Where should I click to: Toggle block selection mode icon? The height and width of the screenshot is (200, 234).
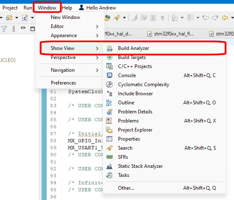pyautogui.click(x=153, y=18)
